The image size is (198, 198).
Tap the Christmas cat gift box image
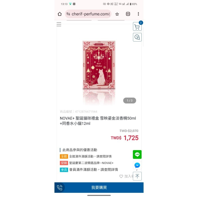point(99,65)
